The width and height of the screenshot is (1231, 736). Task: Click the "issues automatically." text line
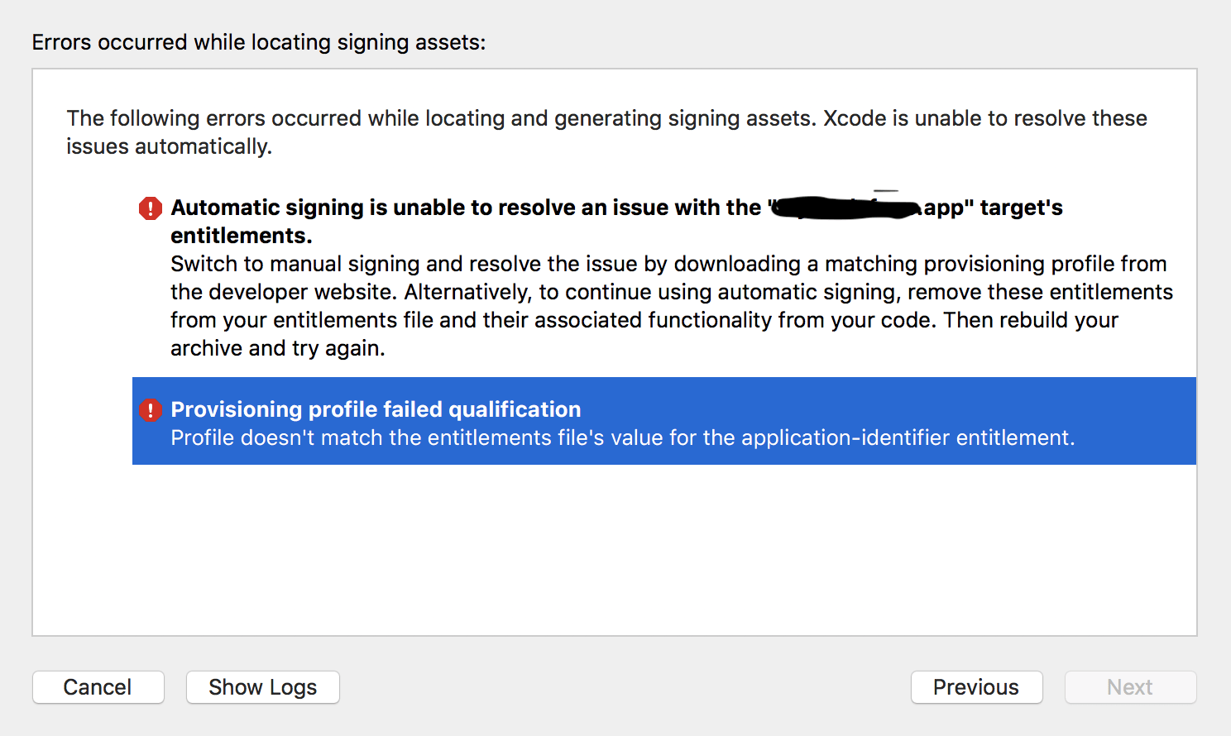170,146
